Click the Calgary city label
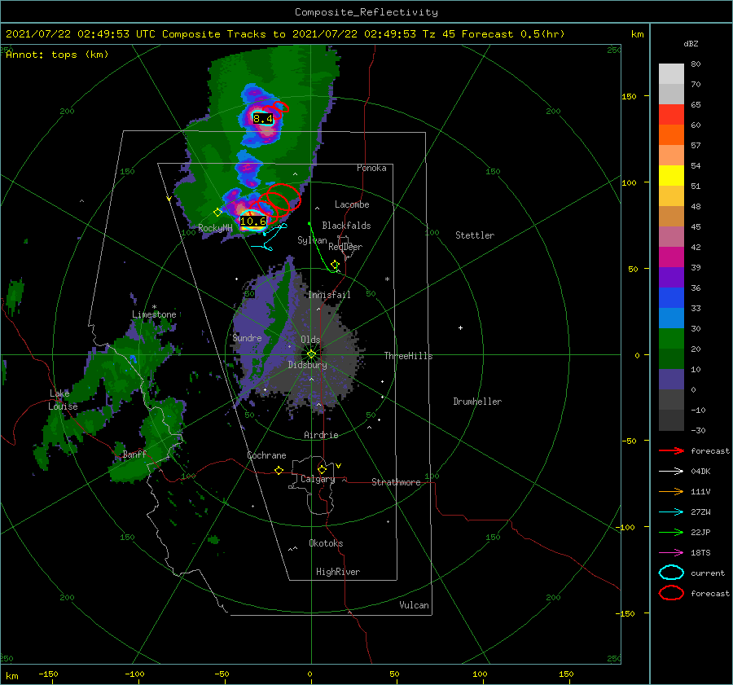The height and width of the screenshot is (685, 733). 318,479
